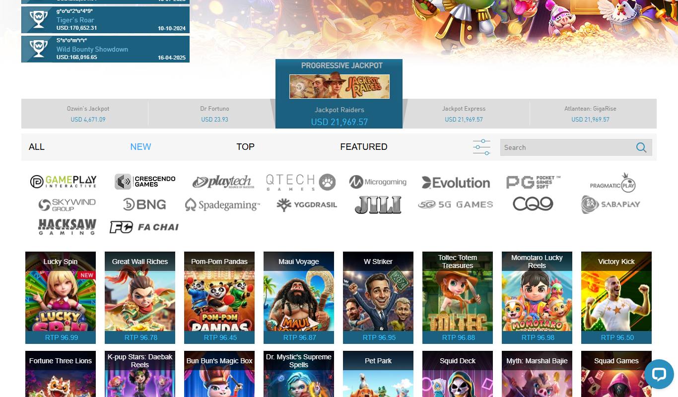678x397 pixels.
Task: Switch to the ALL games tab
Action: click(x=37, y=147)
